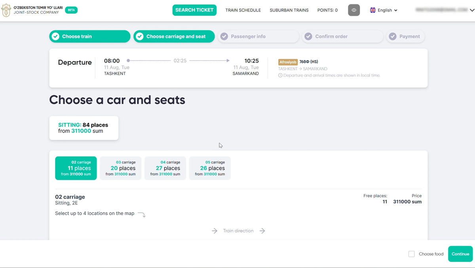Click the curved arrow beside Select locations text
The height and width of the screenshot is (268, 475).
click(142, 215)
